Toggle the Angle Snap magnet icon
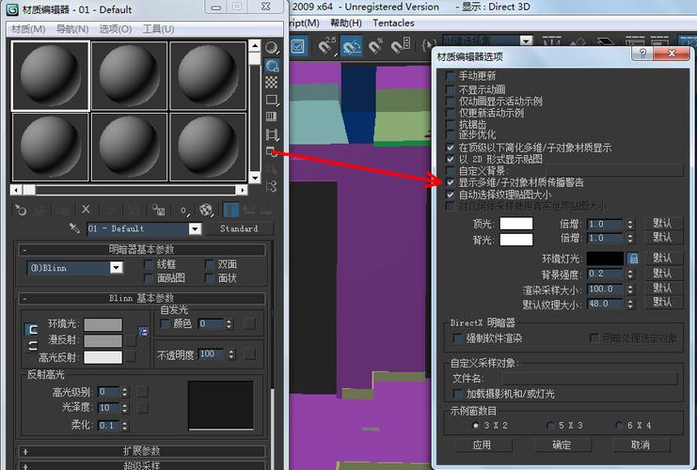697x470 pixels. click(x=351, y=46)
